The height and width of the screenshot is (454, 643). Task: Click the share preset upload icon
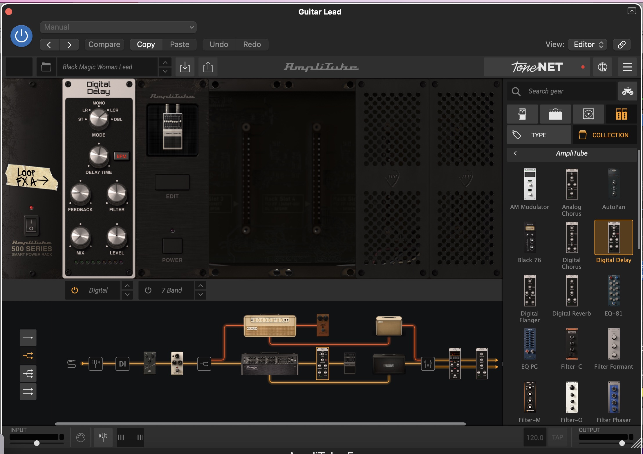pyautogui.click(x=208, y=67)
